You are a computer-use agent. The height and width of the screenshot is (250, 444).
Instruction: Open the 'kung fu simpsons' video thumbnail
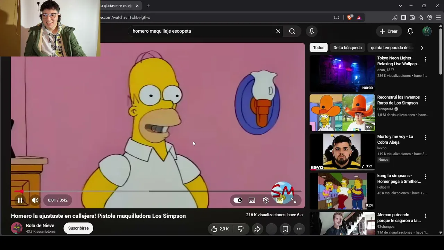click(342, 191)
